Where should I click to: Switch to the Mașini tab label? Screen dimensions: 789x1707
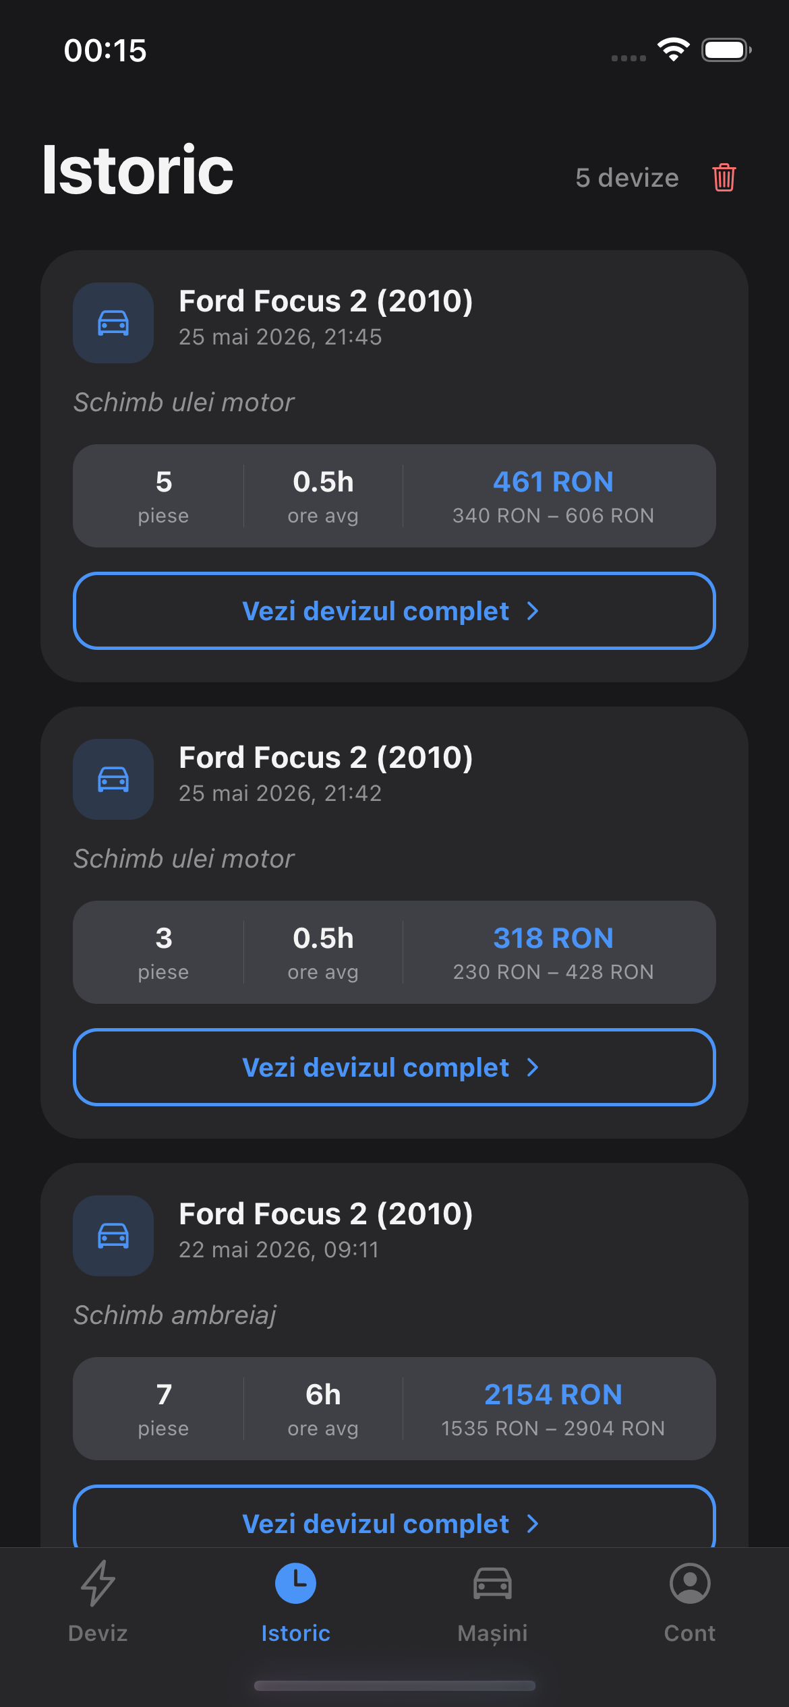pos(493,1633)
